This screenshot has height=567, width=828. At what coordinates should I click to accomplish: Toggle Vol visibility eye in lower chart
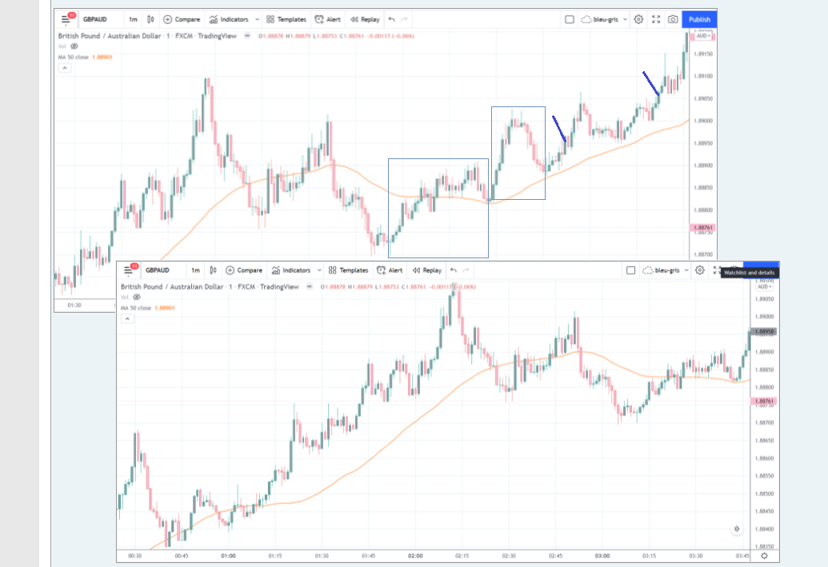coord(137,297)
